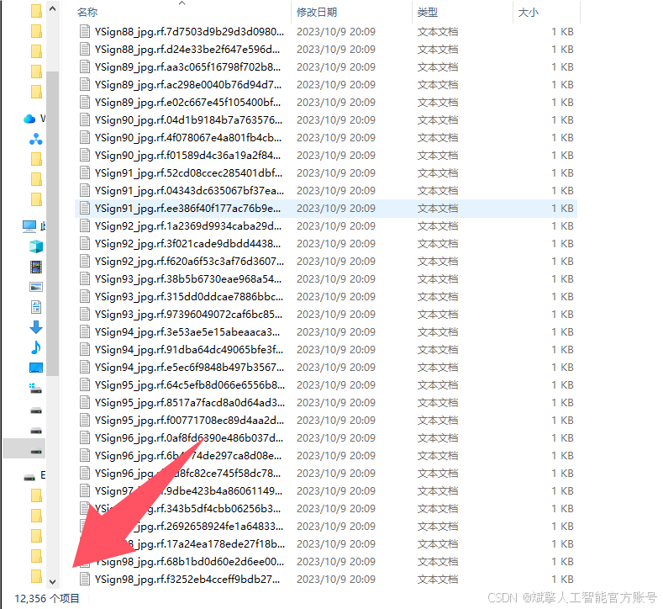Click file icon of YSign95_jpg.rf.64c5efb8d066e6556b8
663x609 pixels.
85,384
